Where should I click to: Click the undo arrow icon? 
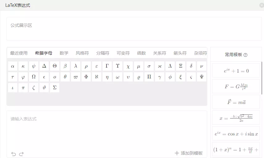tap(14, 154)
